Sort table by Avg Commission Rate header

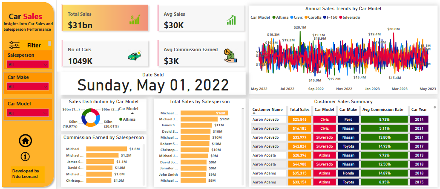(383, 109)
